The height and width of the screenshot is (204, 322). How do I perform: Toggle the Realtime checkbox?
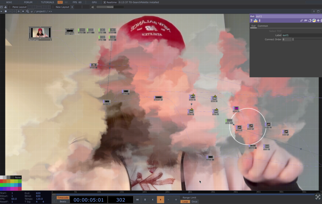click(104, 2)
